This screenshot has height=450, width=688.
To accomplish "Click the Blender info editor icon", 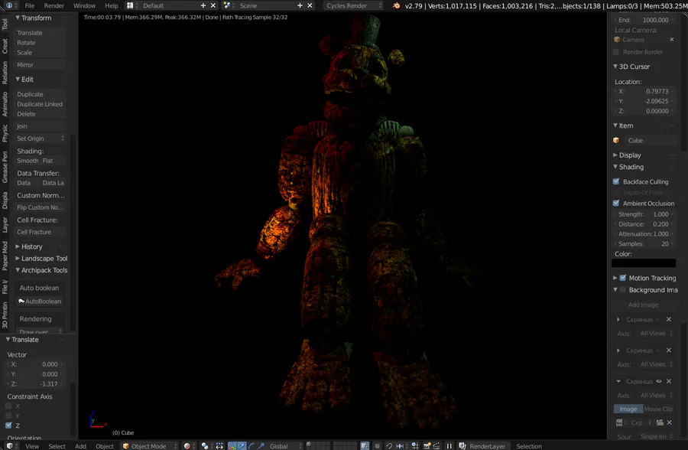I will coord(8,5).
